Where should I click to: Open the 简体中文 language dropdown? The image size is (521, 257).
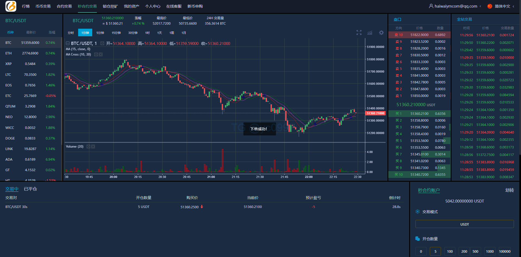[513, 6]
